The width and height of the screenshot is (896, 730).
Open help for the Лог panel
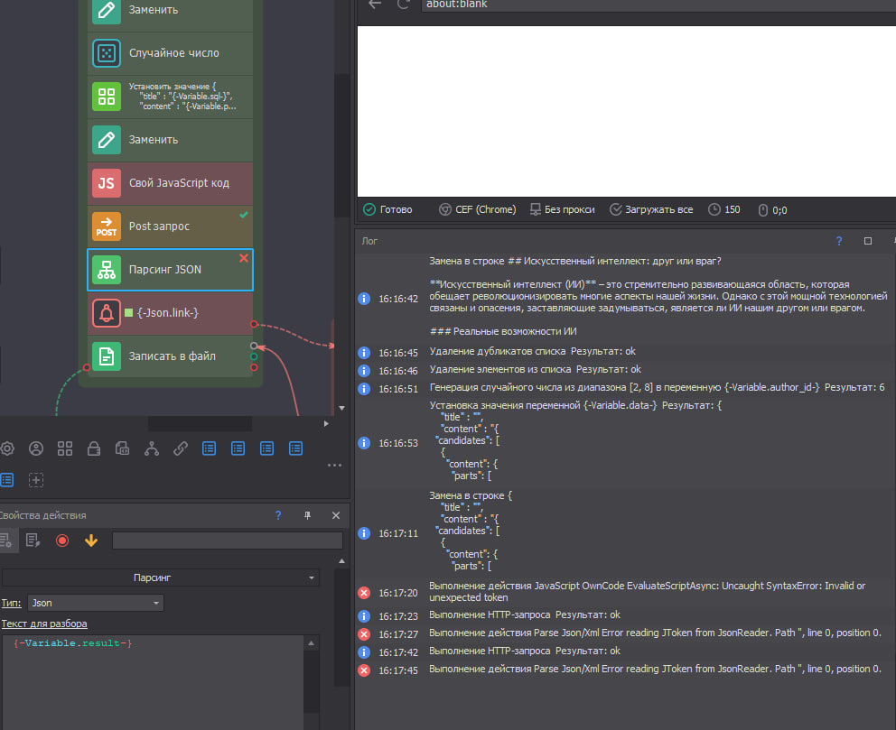point(839,241)
